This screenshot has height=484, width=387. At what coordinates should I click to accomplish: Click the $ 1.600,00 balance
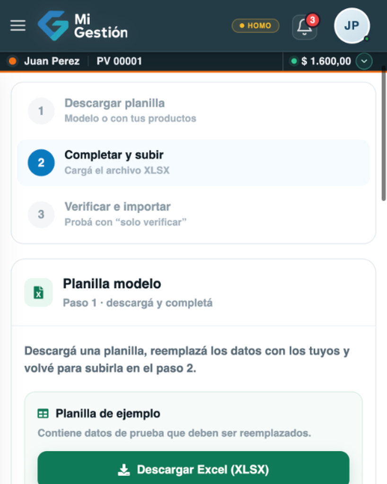[326, 61]
